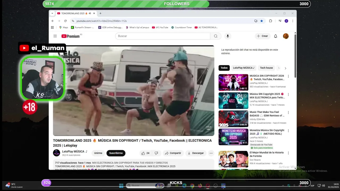
Task: Open Chrome tab search dropdown arrow
Action: [52, 13]
